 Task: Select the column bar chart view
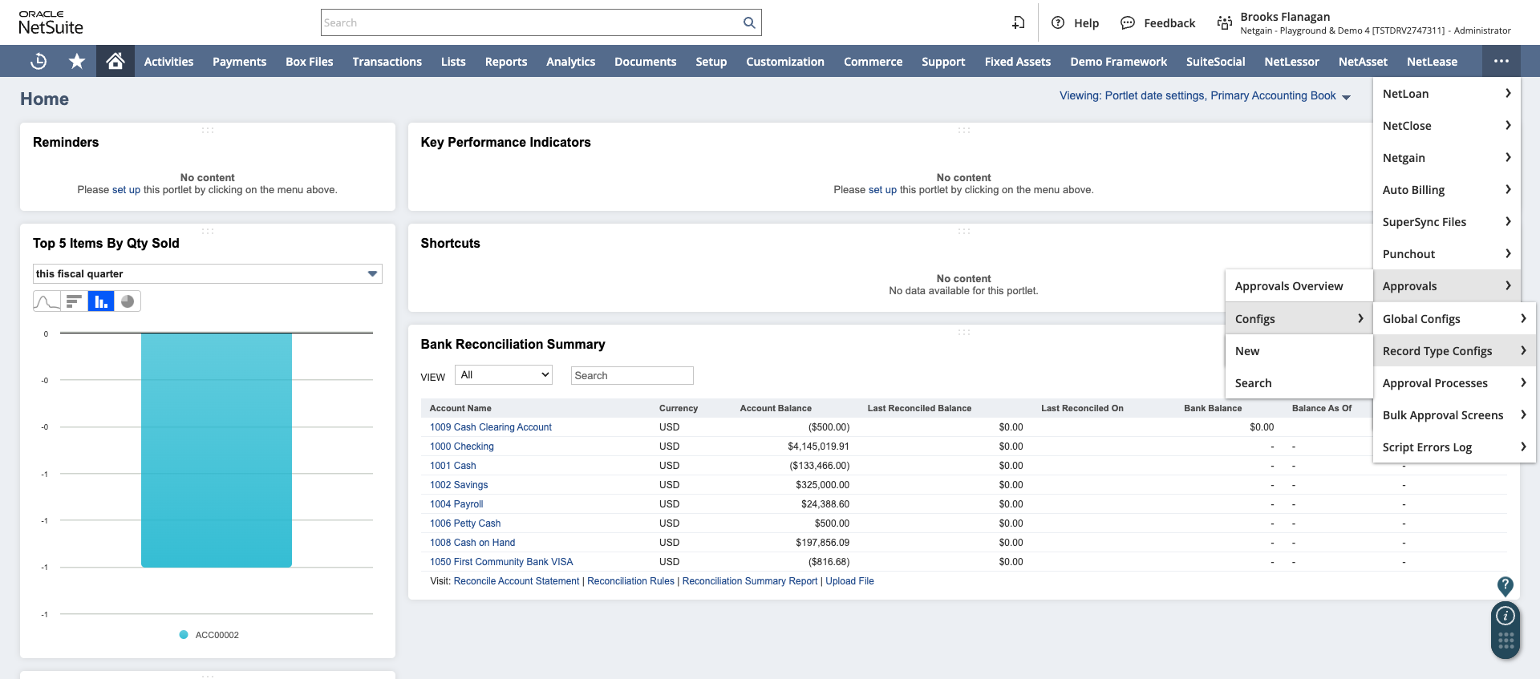click(101, 301)
